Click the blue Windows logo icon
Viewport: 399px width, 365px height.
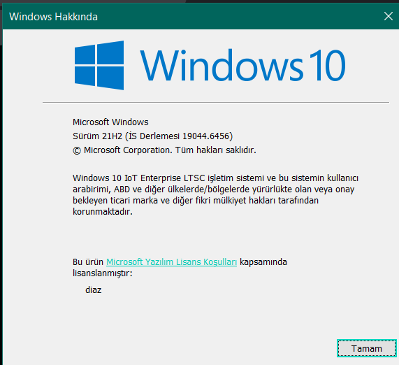pyautogui.click(x=99, y=65)
